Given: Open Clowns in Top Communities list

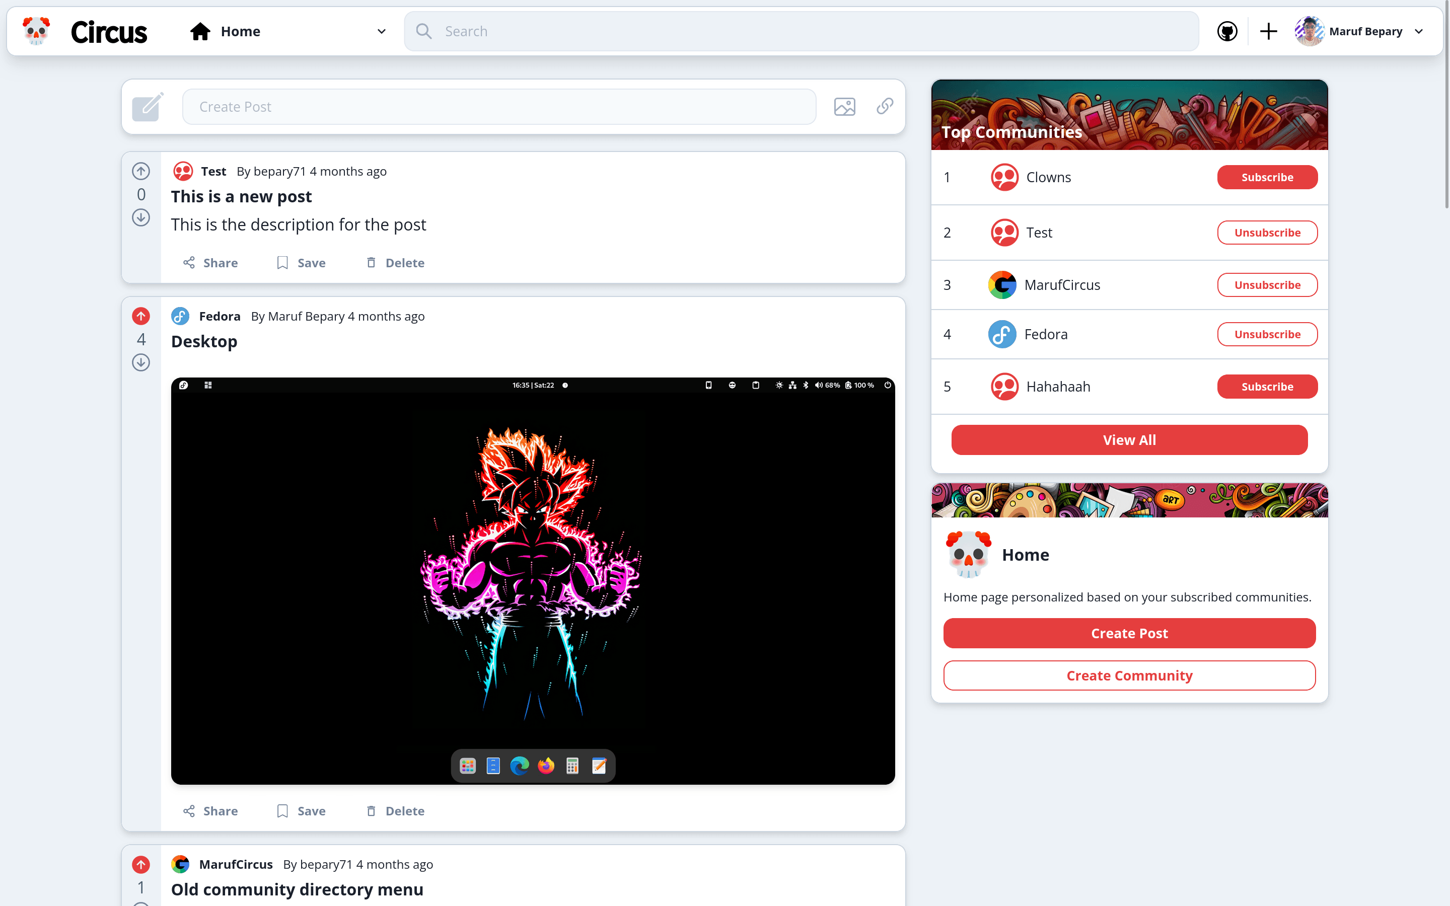Looking at the screenshot, I should (1049, 177).
